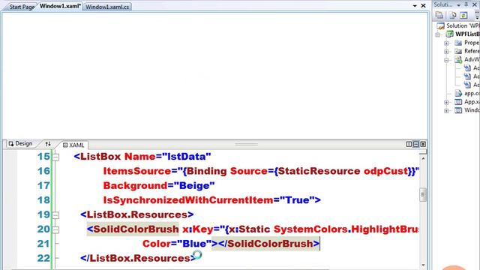Click the code editor vertical scrollbar thumb
This screenshot has width=480, height=270.
423,194
